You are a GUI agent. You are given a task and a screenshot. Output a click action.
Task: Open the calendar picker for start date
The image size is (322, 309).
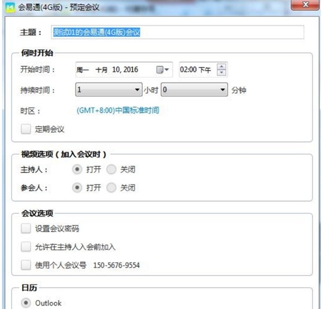[x=162, y=70]
